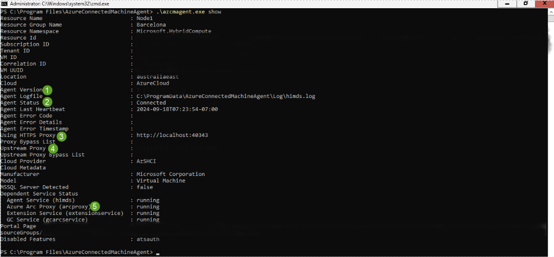Click 'http://localhost:40343' proxy value
Viewport: 554px width, 257px height.
click(172, 135)
